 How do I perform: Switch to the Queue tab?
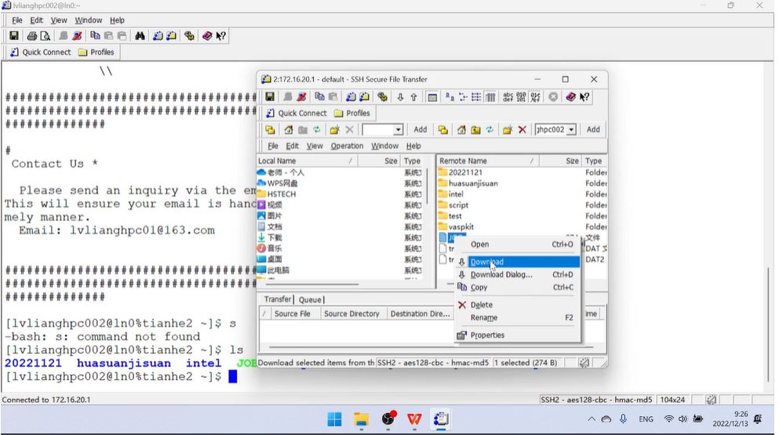click(310, 300)
